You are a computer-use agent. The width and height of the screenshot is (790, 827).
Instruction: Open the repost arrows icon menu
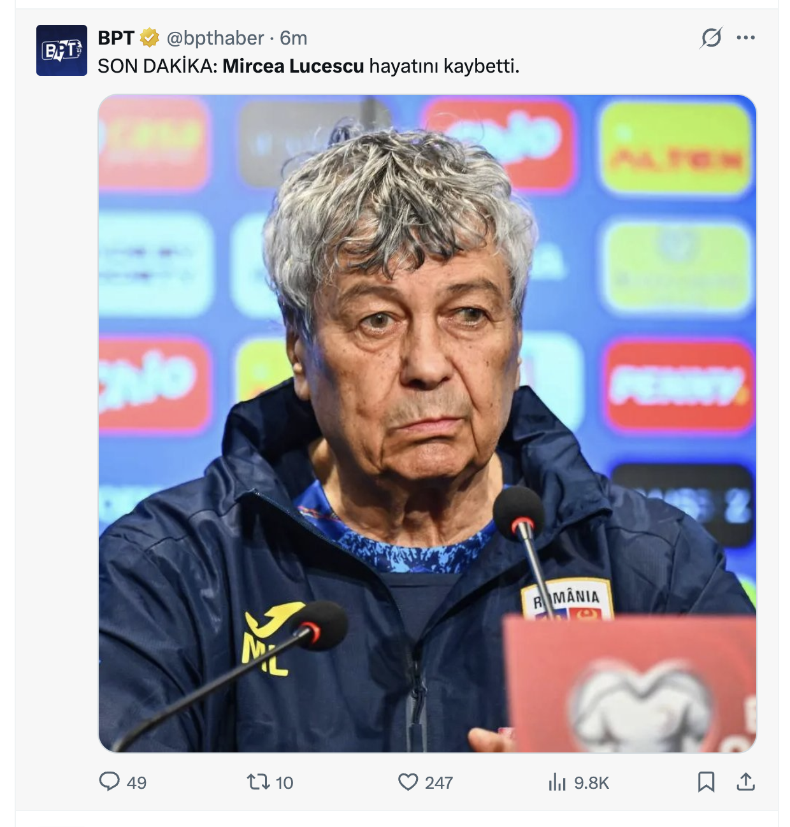click(x=258, y=782)
